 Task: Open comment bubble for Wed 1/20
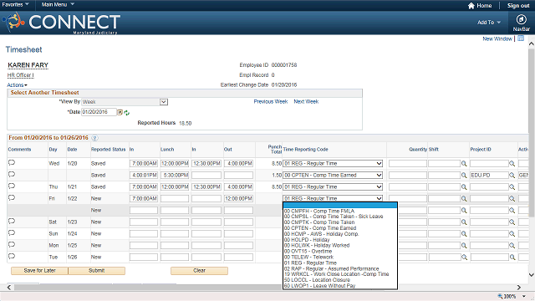pyautogui.click(x=12, y=163)
